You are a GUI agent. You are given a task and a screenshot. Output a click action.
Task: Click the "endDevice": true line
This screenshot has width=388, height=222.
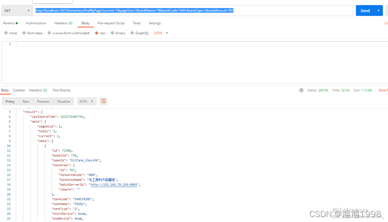point(67,219)
